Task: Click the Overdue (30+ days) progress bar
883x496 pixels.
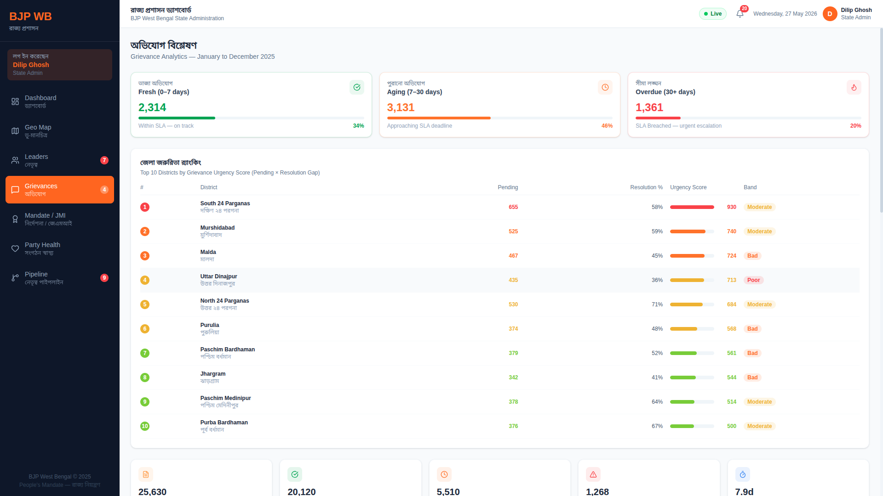Action: (x=748, y=118)
